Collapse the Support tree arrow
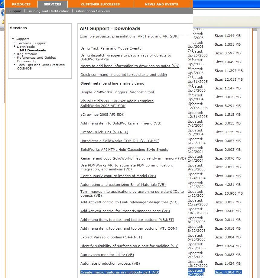The width and height of the screenshot is (260, 278). 13,39
